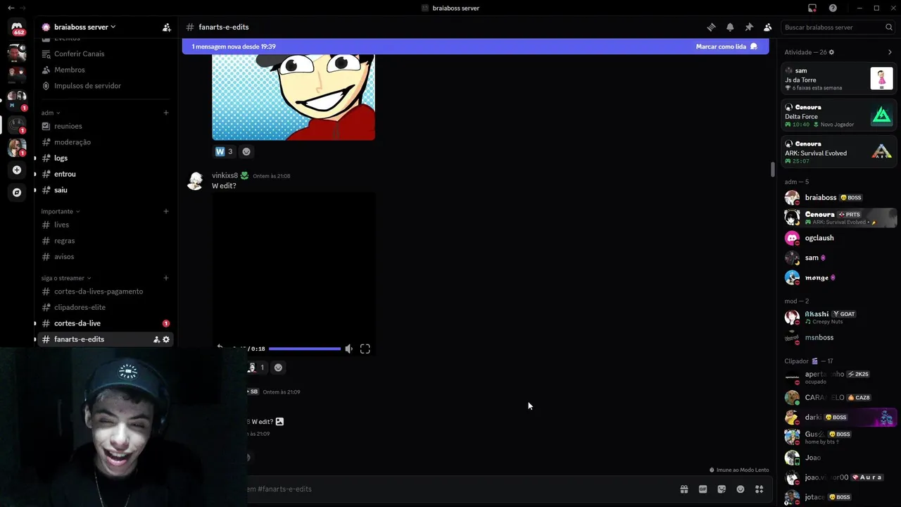Add reaction smiley below the video

click(278, 368)
